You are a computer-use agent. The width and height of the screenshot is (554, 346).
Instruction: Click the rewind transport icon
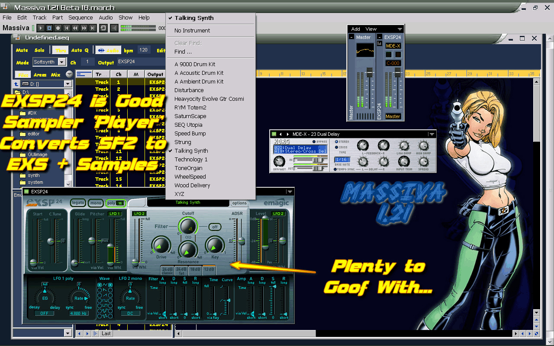[x=75, y=28]
